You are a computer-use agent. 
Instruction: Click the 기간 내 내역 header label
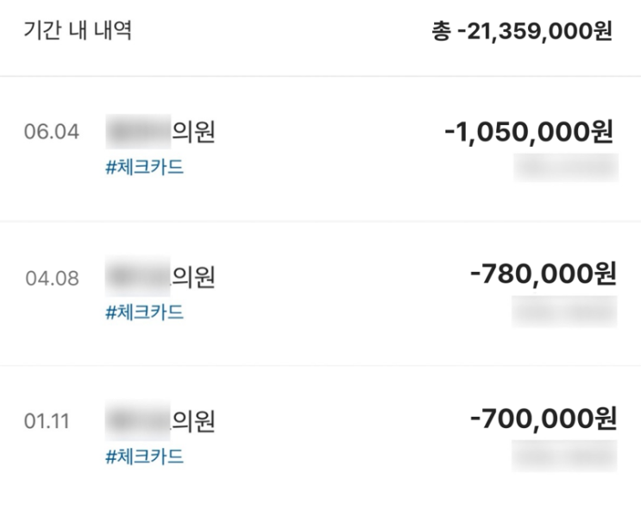(77, 32)
